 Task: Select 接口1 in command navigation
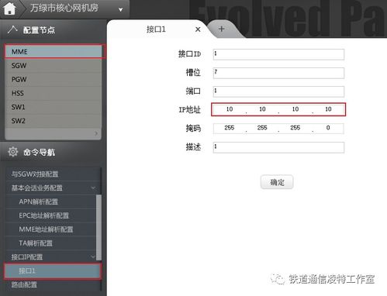53,271
